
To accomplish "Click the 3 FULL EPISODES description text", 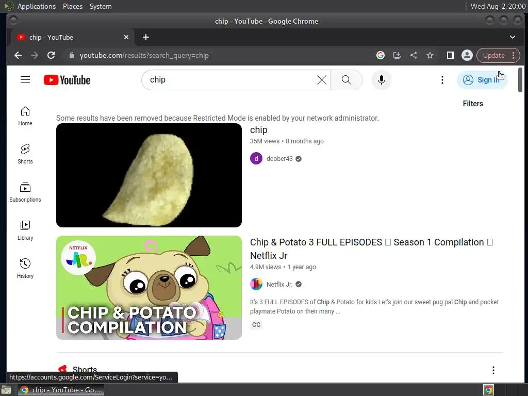I will click(374, 306).
